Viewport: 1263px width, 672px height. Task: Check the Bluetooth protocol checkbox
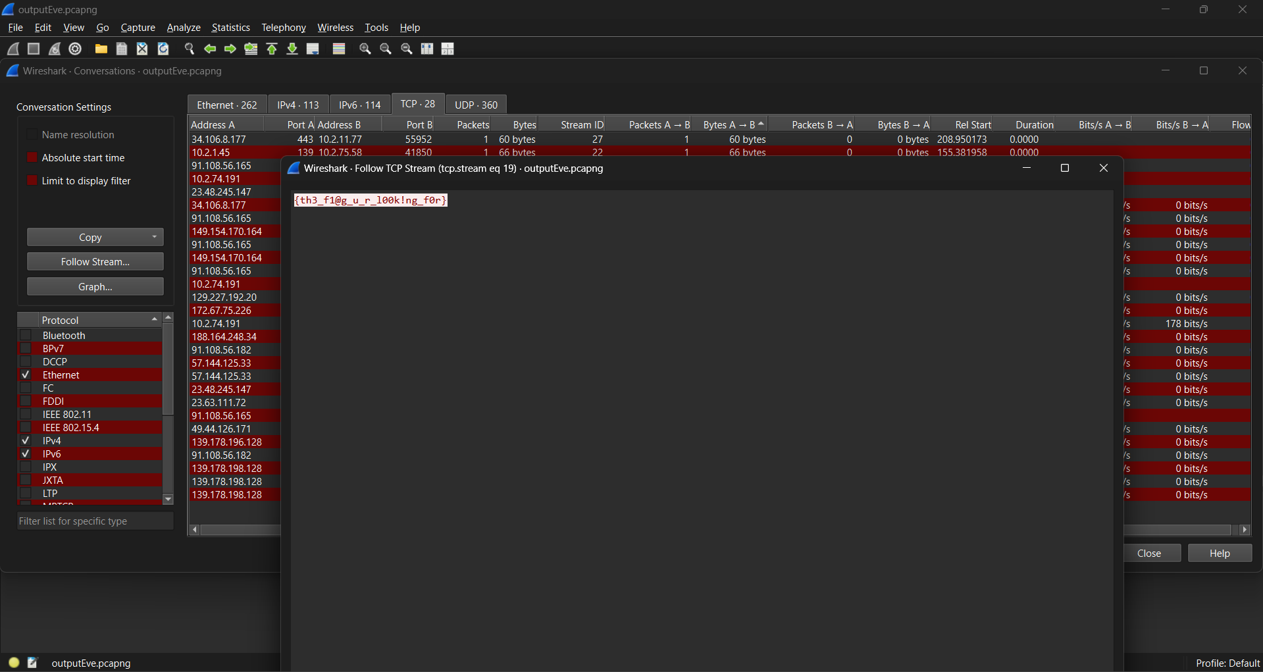pyautogui.click(x=26, y=335)
